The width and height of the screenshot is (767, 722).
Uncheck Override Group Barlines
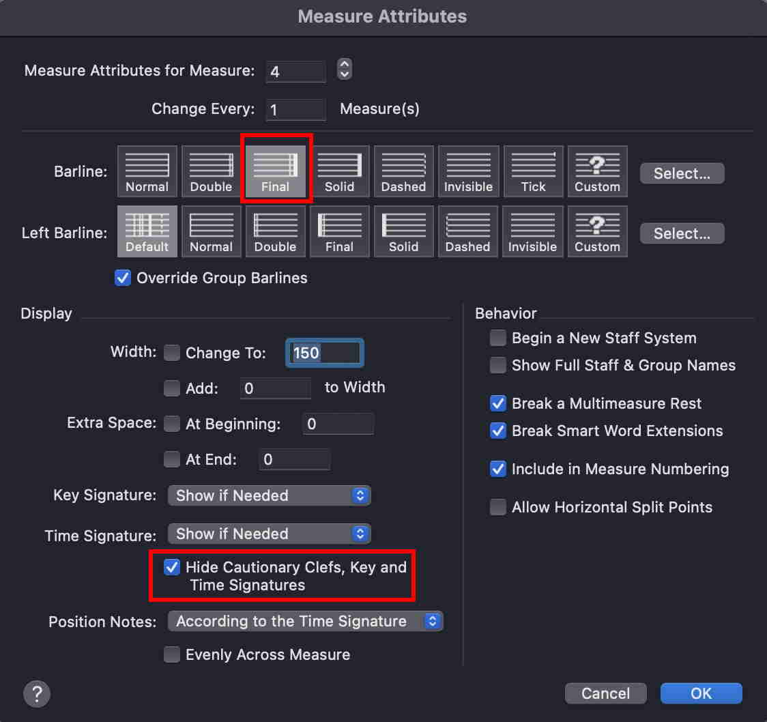[123, 278]
